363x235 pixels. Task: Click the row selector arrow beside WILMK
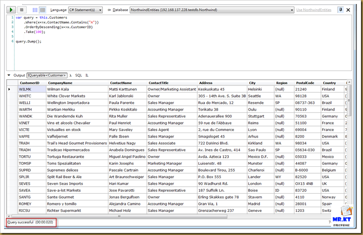pyautogui.click(x=10, y=89)
